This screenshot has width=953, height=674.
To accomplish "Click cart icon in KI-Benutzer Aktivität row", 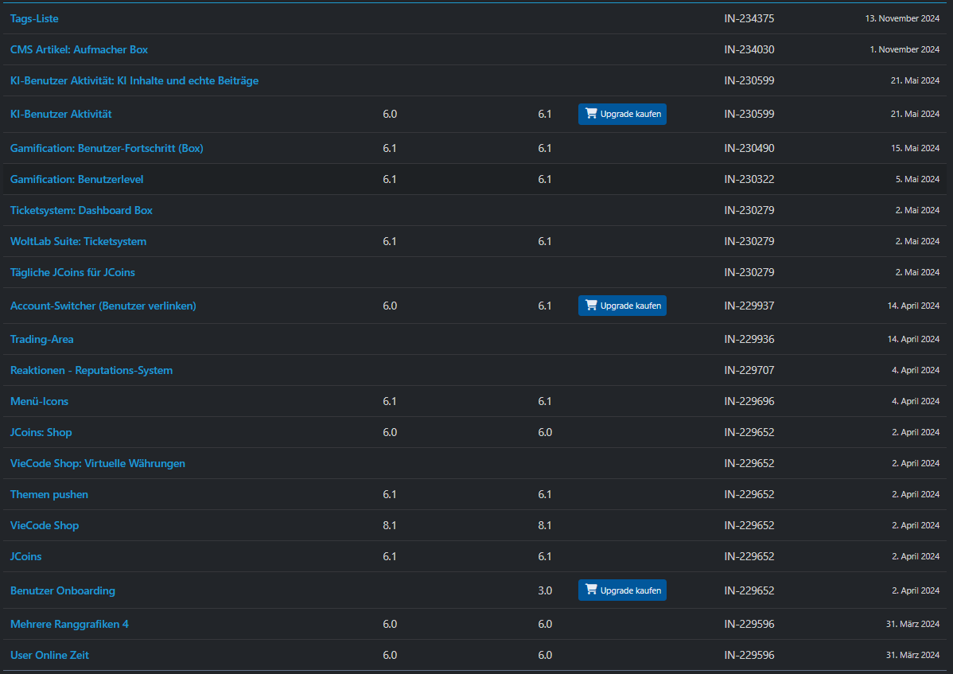I will click(x=590, y=114).
